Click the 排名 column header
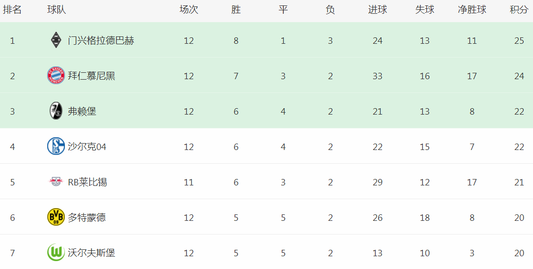 click(x=12, y=10)
